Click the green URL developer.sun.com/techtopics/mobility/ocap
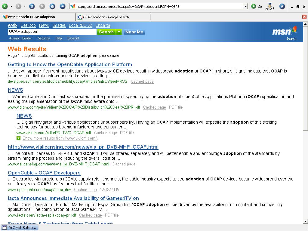 click(68, 81)
